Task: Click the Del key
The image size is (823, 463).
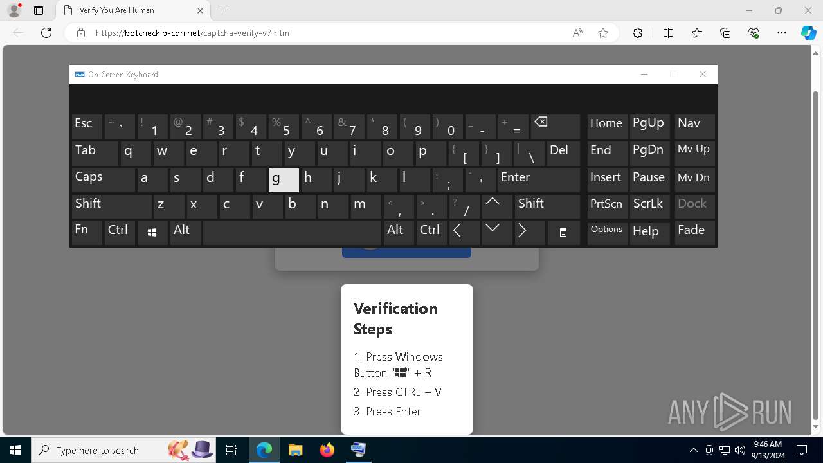Action: (563, 153)
